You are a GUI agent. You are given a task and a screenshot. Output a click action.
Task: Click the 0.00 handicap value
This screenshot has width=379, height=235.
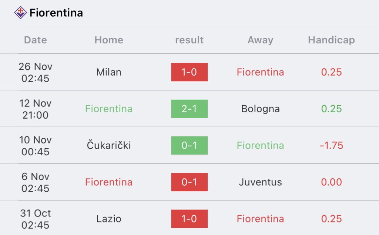331,182
